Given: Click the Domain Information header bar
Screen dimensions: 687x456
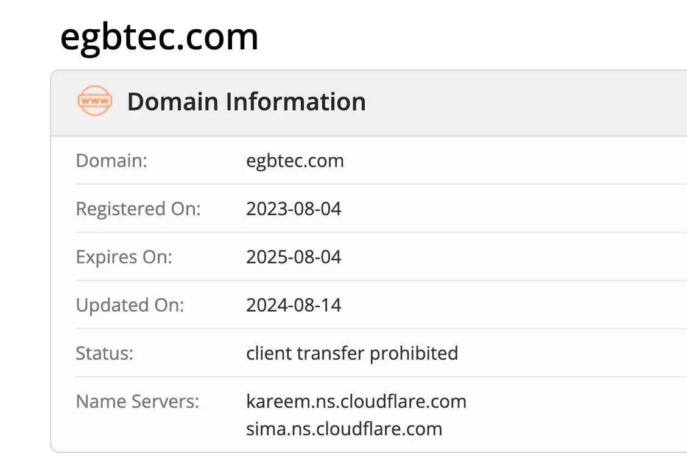Looking at the screenshot, I should pyautogui.click(x=518, y=102).
